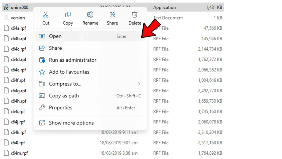Click the Copy as path icon
The height and width of the screenshot is (159, 282).
pos(42,96)
